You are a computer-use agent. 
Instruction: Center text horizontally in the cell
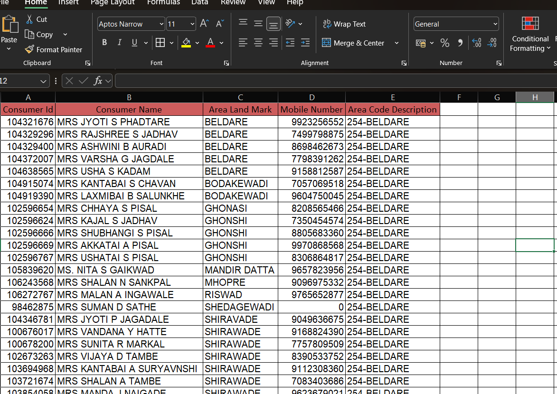pyautogui.click(x=258, y=43)
